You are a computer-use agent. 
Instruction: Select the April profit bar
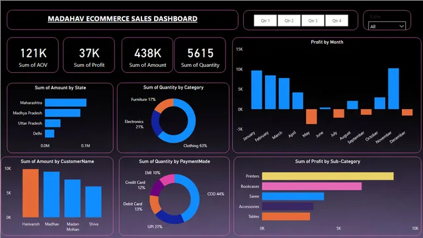pos(297,100)
